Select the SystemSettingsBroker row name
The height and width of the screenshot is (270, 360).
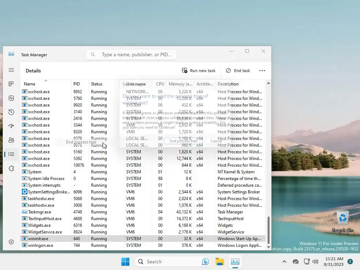click(x=49, y=192)
